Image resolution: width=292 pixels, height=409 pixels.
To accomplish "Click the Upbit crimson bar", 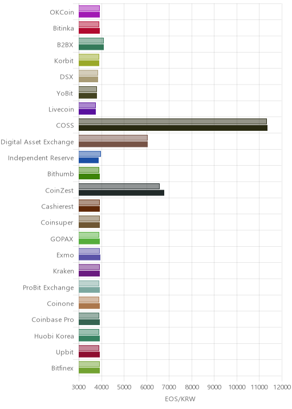I will (90, 355).
